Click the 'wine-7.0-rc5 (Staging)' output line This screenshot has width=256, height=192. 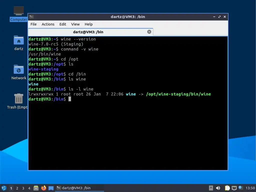[x=56, y=44]
